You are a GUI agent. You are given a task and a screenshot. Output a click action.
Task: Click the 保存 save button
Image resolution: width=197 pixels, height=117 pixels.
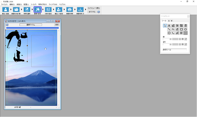click(x=57, y=25)
